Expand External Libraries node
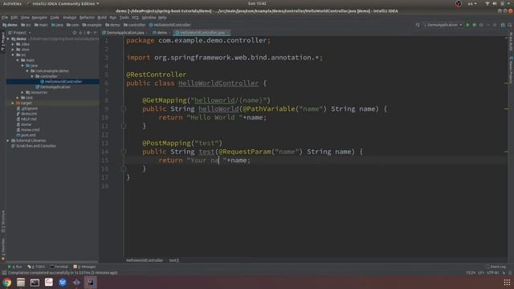The height and width of the screenshot is (289, 514). [x=8, y=140]
